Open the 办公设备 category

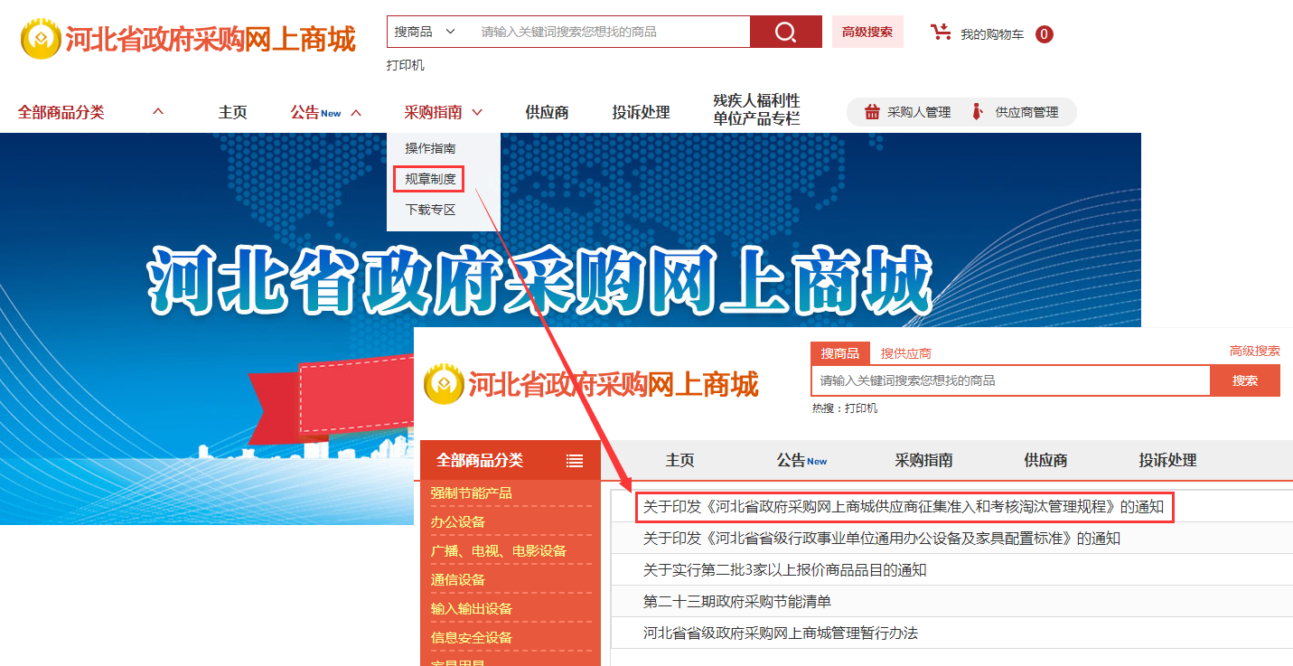pos(458,522)
